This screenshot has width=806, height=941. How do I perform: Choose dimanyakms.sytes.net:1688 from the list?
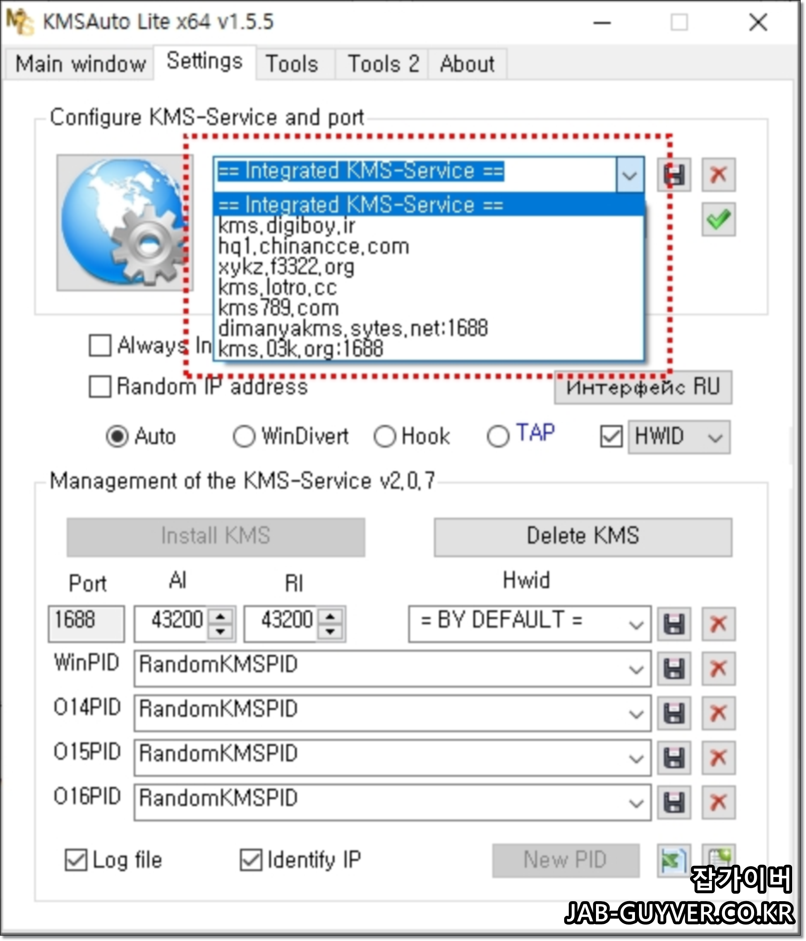[x=428, y=328]
